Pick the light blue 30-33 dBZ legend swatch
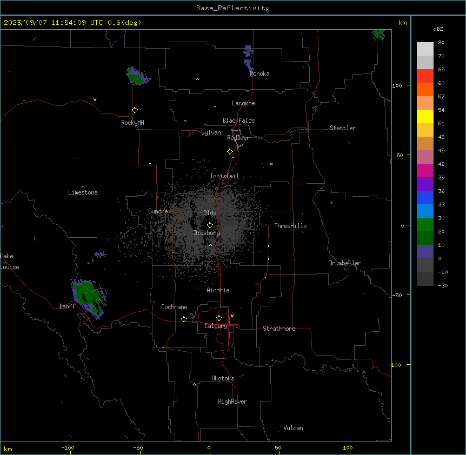 pyautogui.click(x=425, y=211)
